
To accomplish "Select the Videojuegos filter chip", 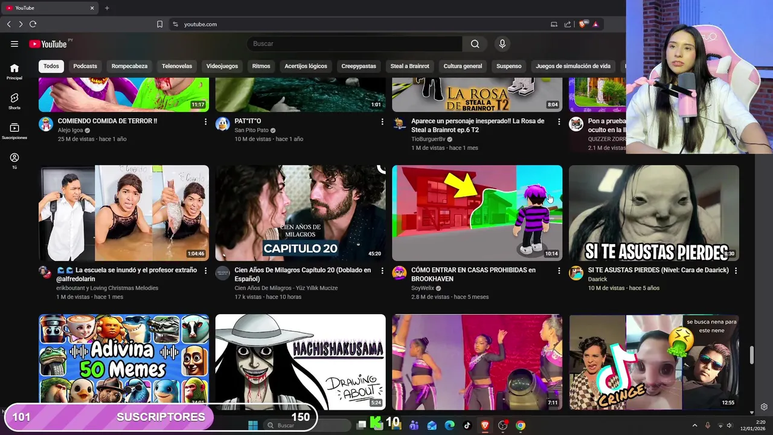I will point(222,66).
